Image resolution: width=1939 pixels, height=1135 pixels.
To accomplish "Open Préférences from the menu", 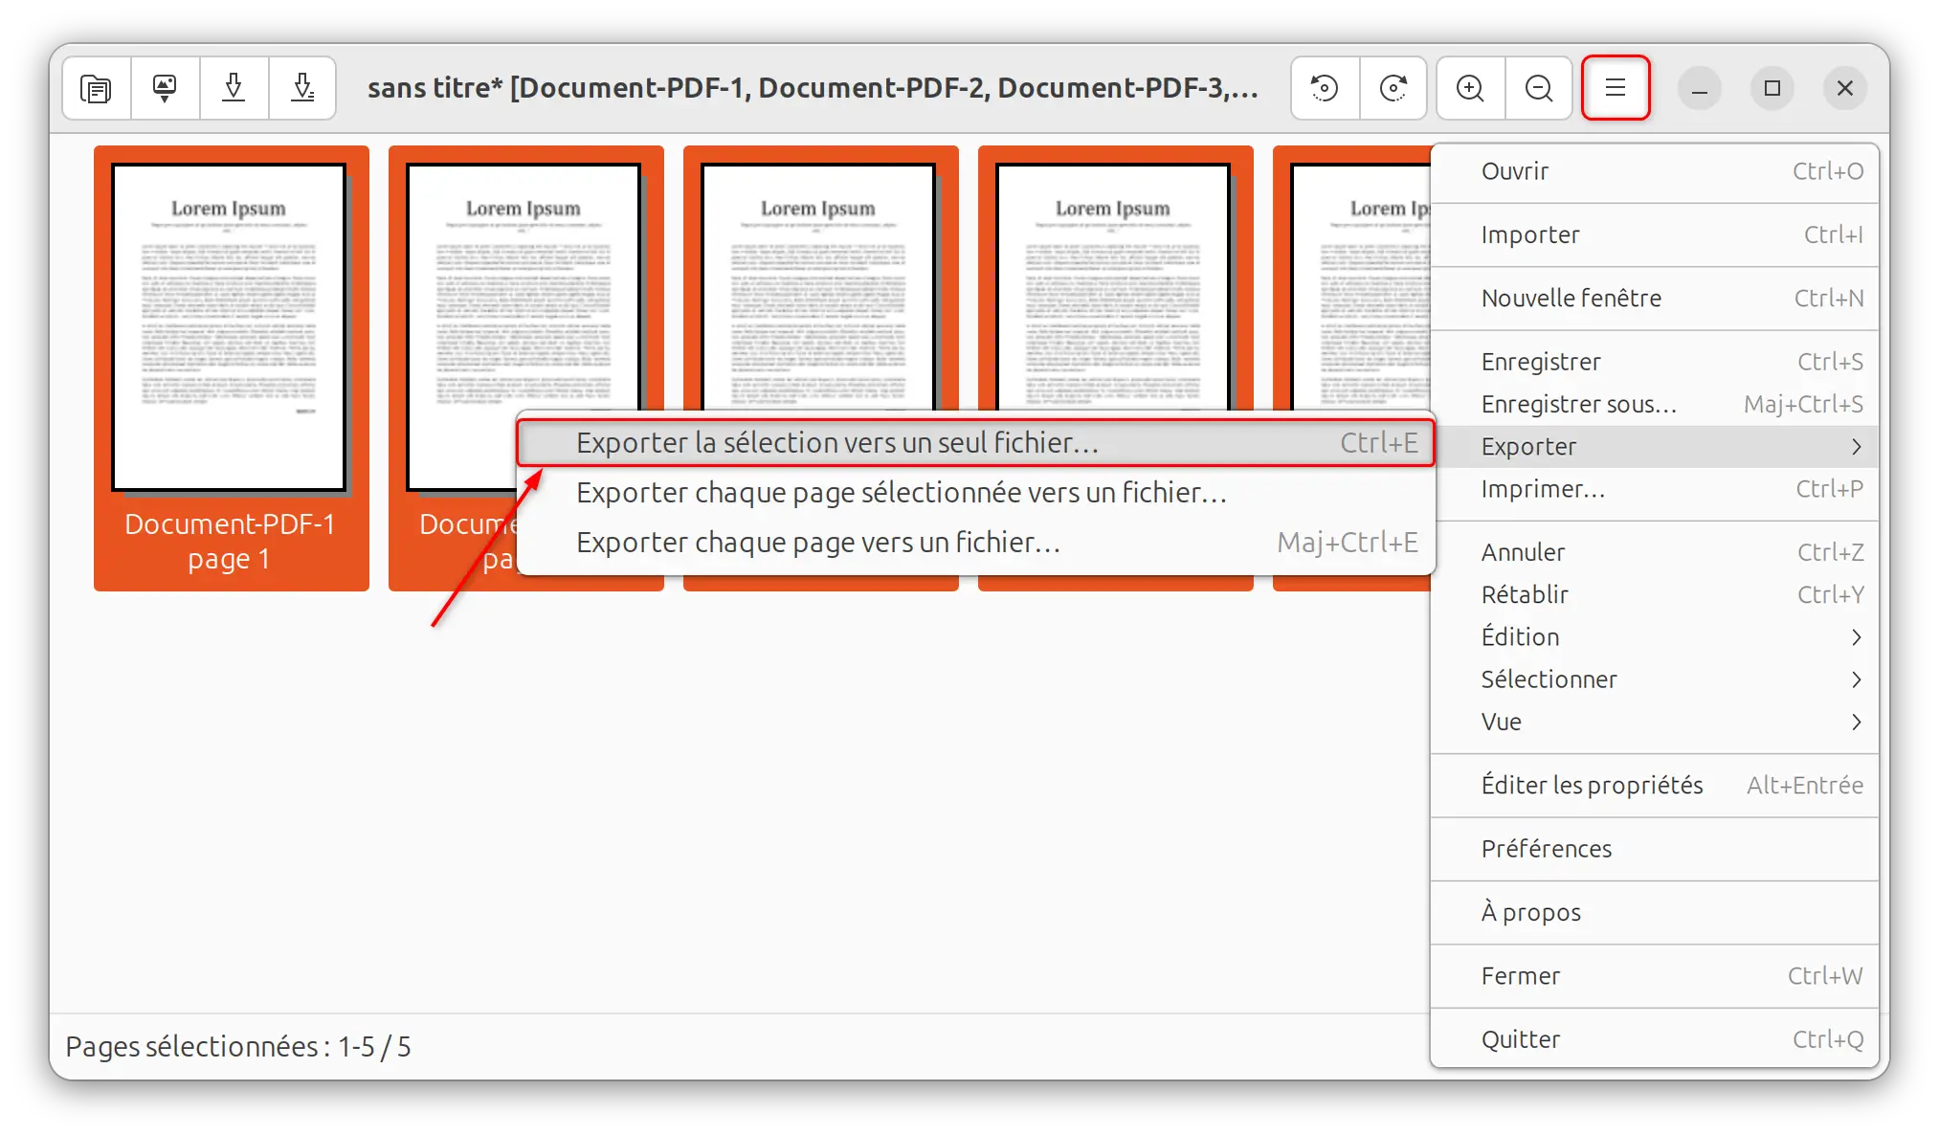I will pos(1655,849).
